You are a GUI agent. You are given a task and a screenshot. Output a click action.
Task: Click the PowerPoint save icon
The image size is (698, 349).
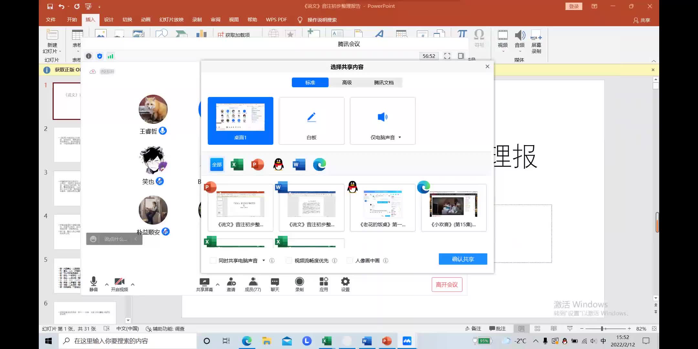50,6
